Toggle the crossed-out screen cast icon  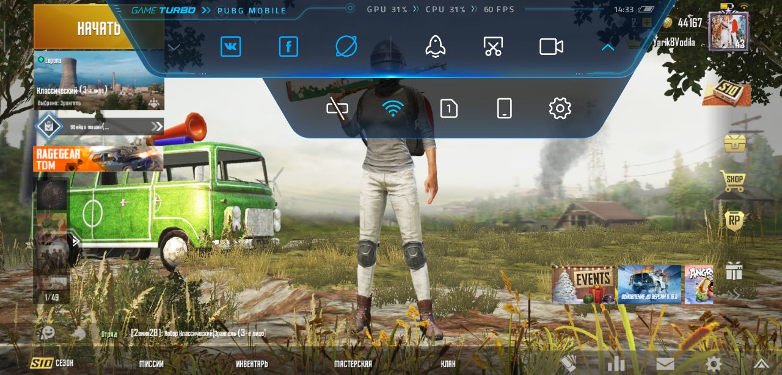point(337,109)
